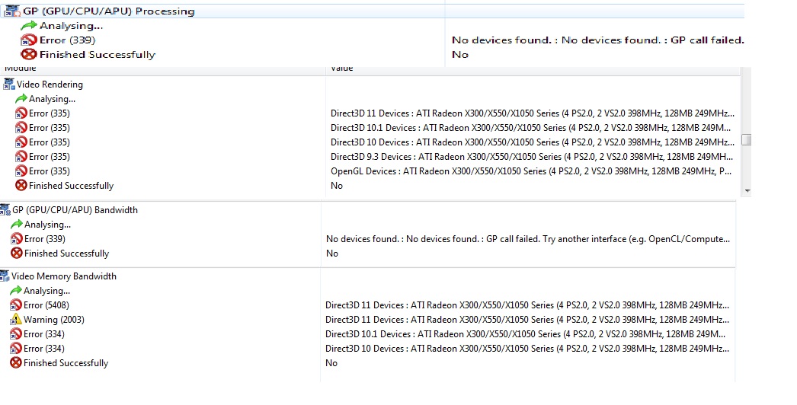This screenshot has height=405, width=797.
Task: Click the Value column header
Action: point(341,69)
